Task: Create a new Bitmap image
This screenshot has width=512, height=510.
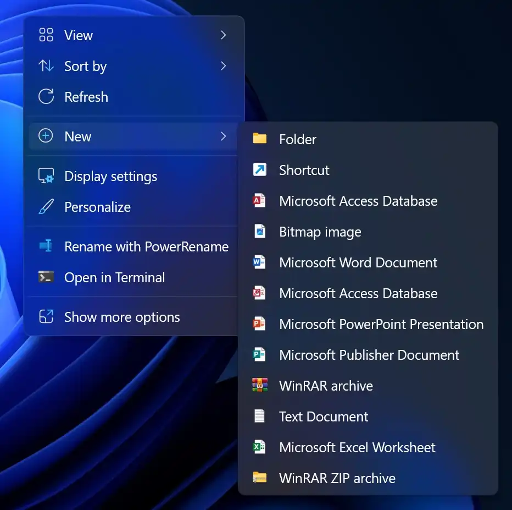Action: (368, 232)
